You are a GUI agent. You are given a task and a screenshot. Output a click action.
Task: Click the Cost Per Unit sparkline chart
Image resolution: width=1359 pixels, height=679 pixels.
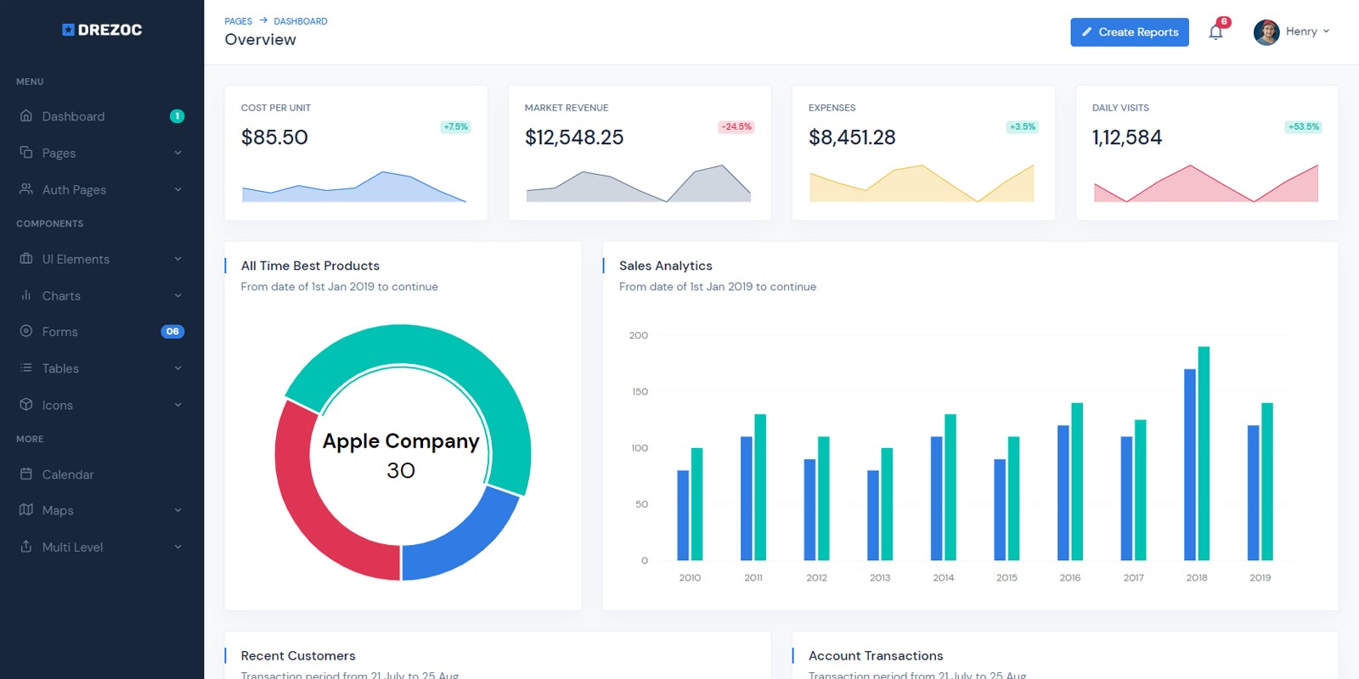pos(354,187)
